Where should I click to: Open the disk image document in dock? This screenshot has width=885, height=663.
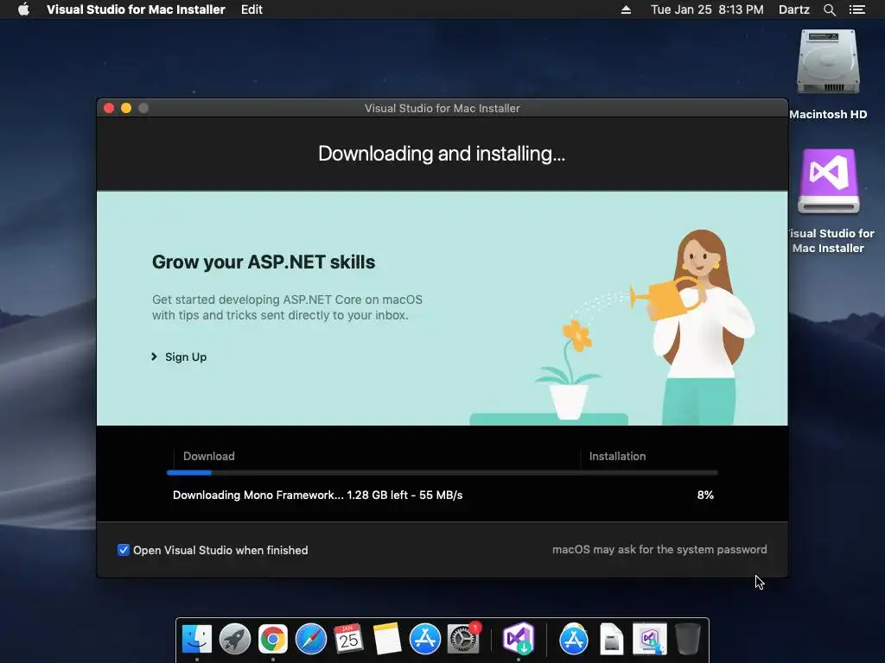[611, 639]
